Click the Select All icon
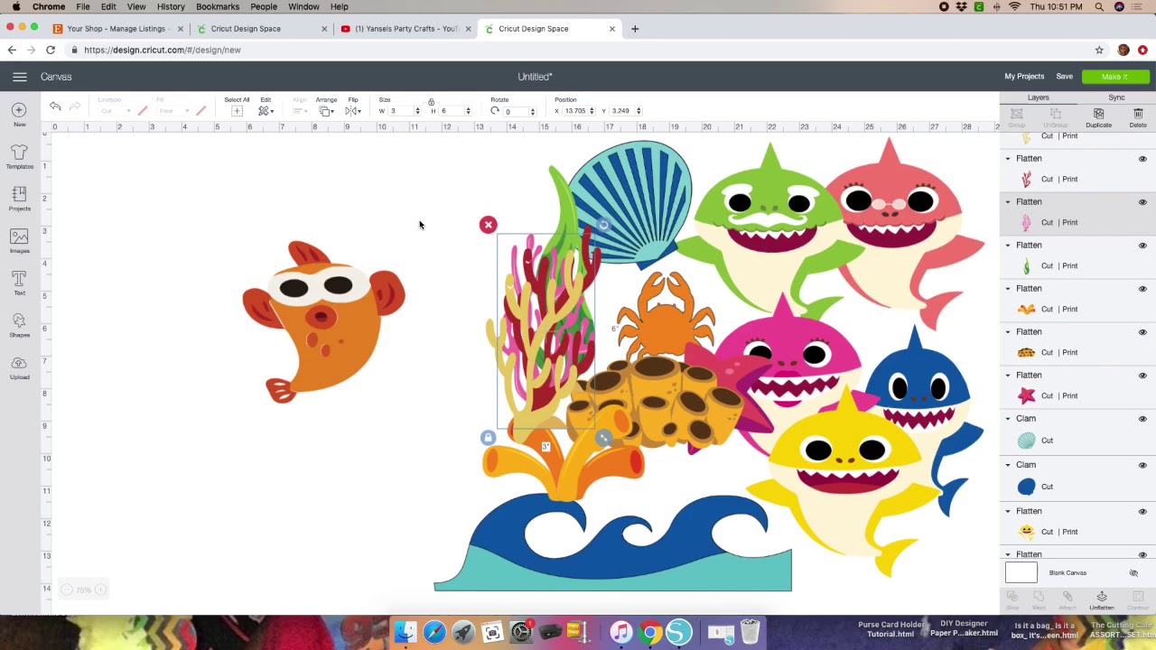Image resolution: width=1156 pixels, height=650 pixels. pyautogui.click(x=237, y=111)
